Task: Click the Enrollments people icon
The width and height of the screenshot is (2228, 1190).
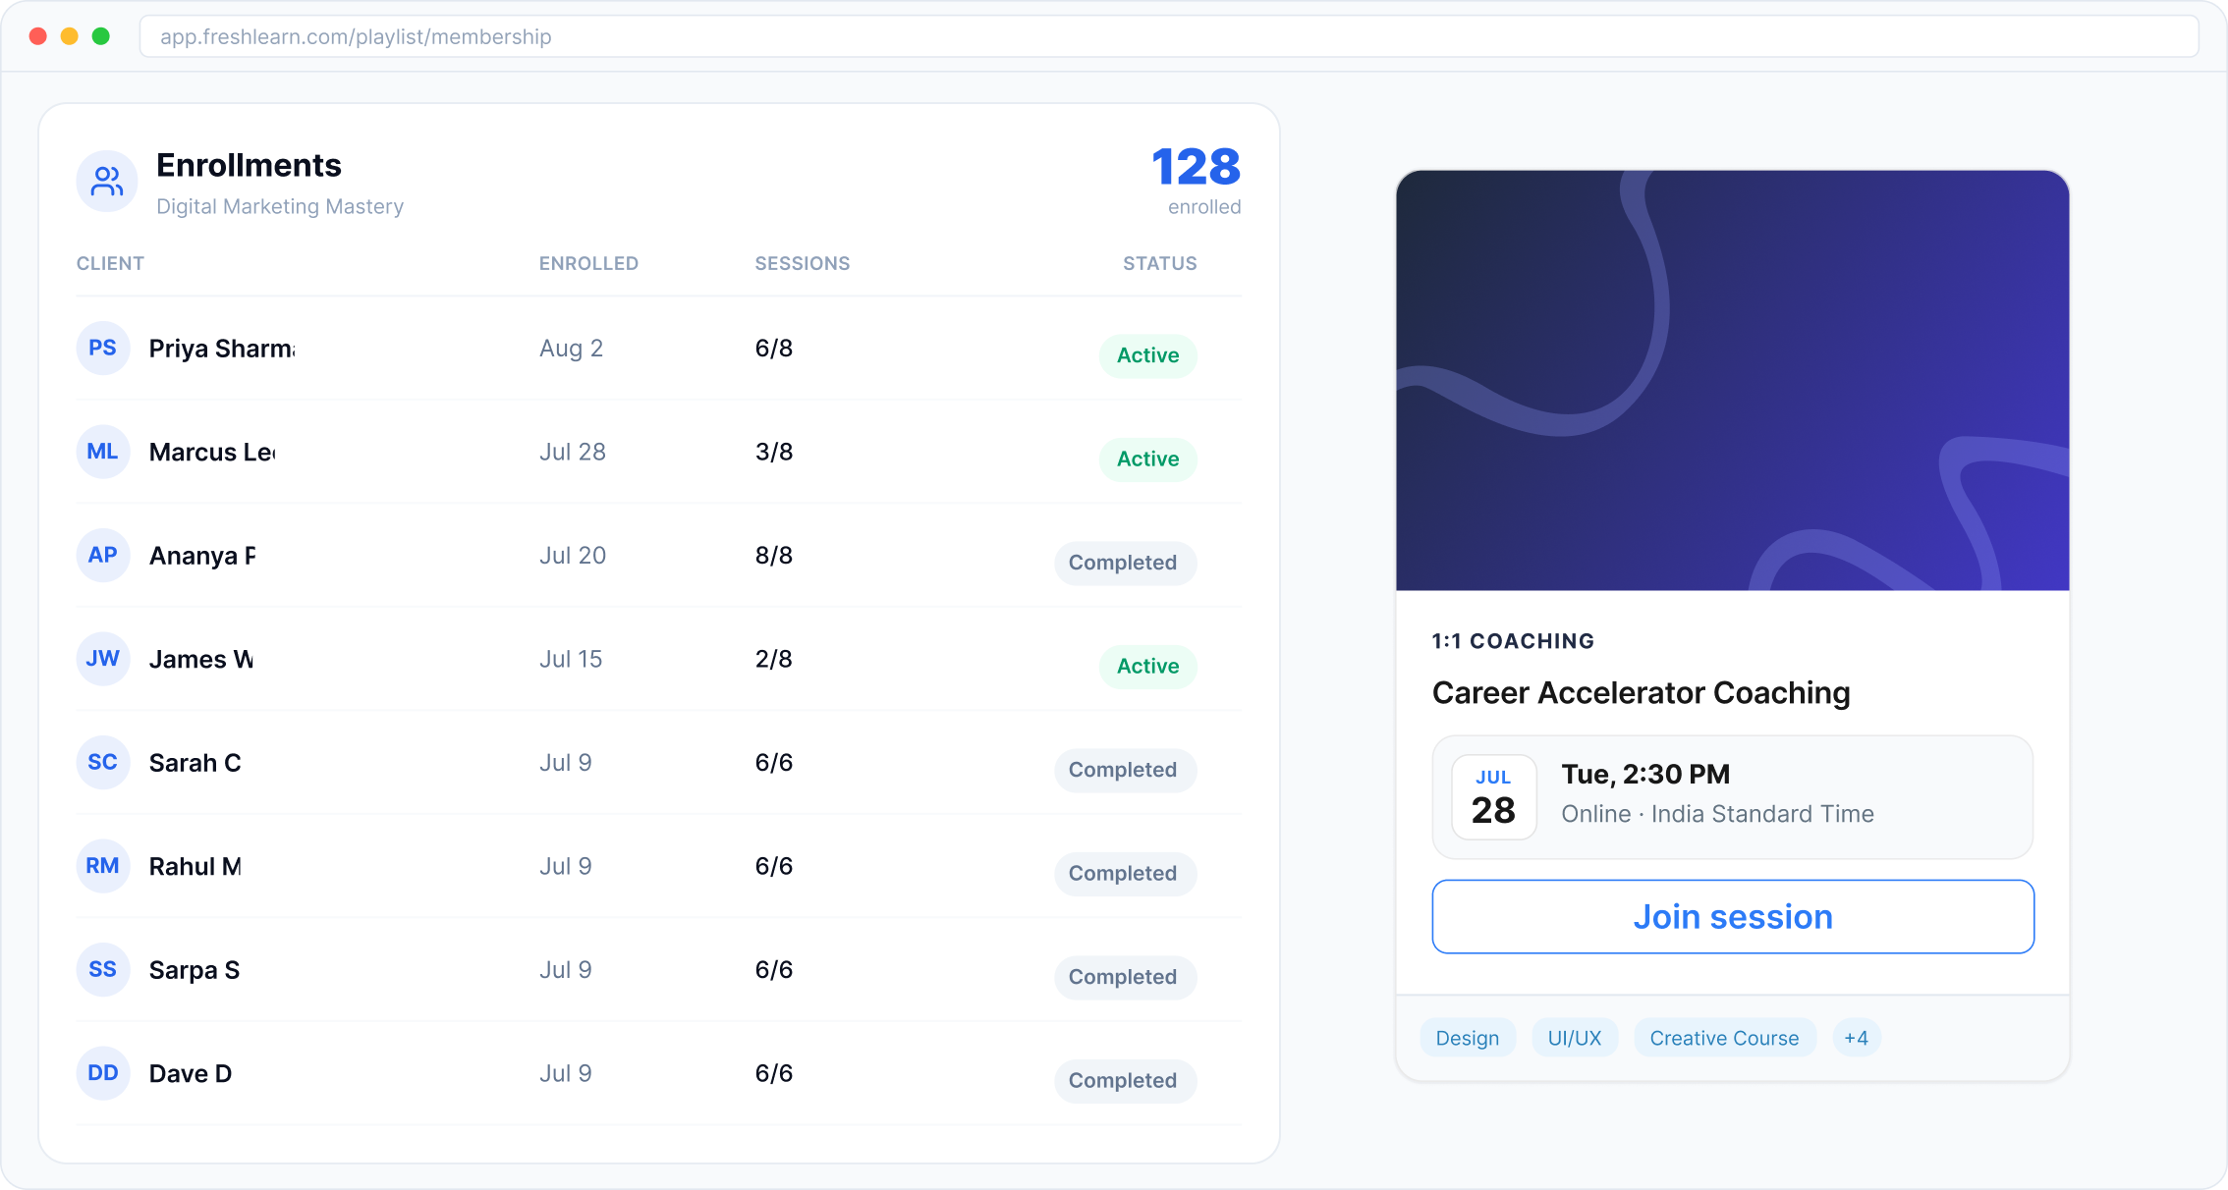Action: (106, 181)
